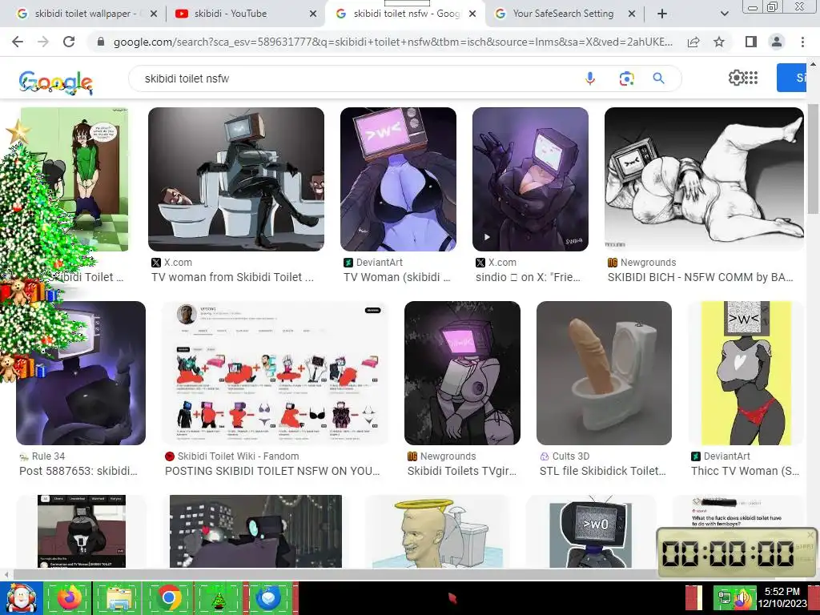This screenshot has width=820, height=615.
Task: Open the 'TV woman from Skibidi Toilet' link
Action: [233, 277]
